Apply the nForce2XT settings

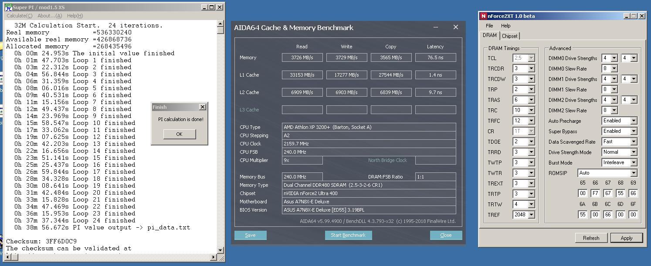point(627,238)
